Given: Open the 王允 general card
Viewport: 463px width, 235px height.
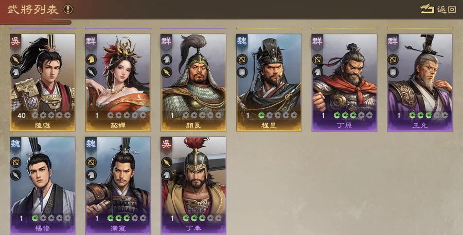Looking at the screenshot, I should pos(420,83).
